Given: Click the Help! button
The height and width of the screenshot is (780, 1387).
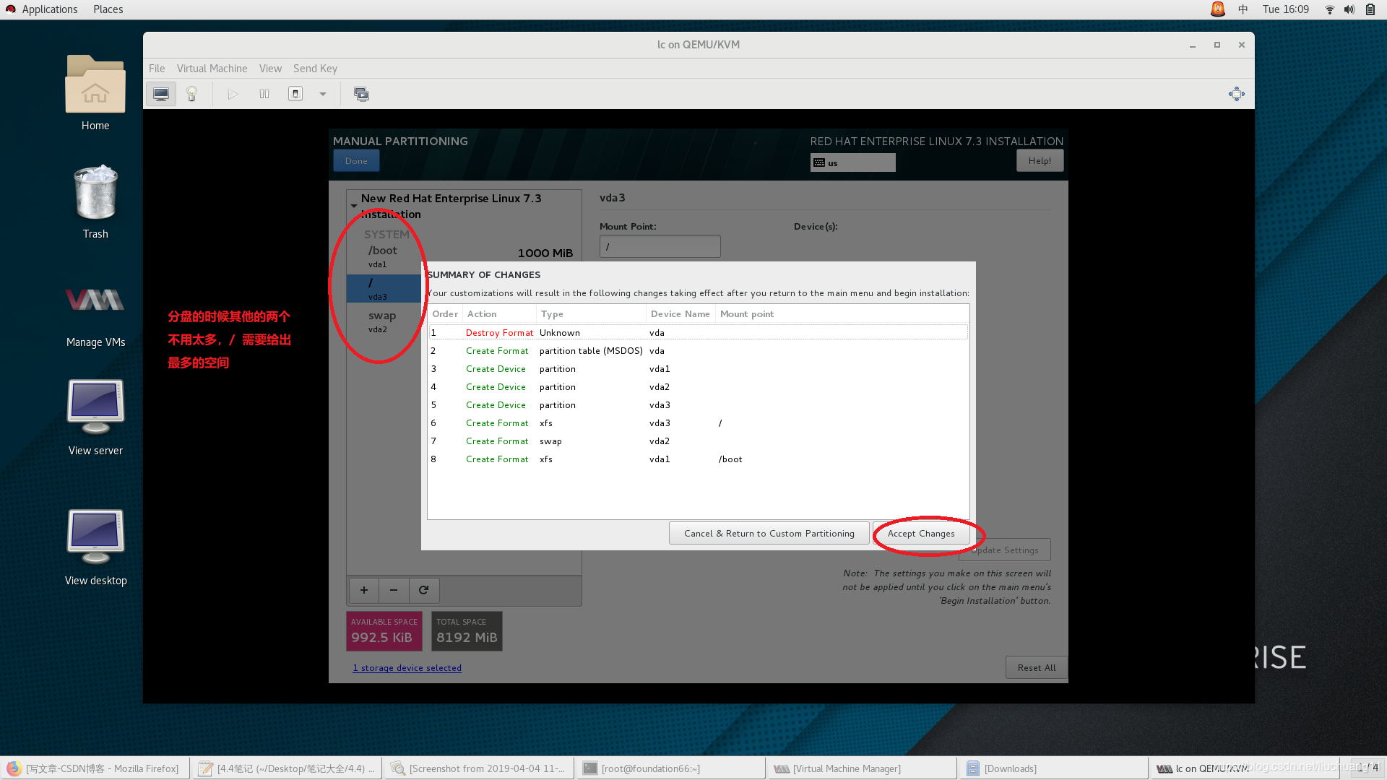Looking at the screenshot, I should tap(1040, 161).
